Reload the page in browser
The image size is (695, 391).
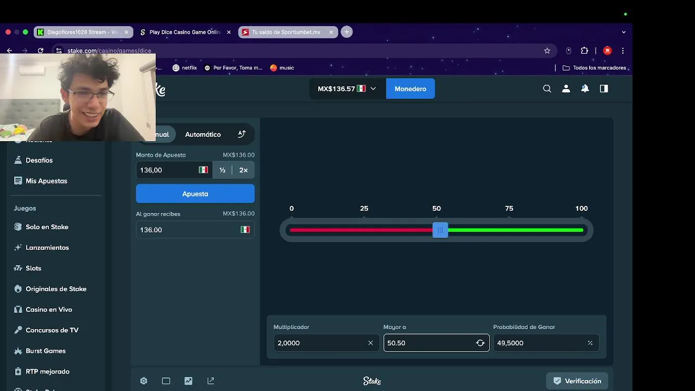pos(40,51)
